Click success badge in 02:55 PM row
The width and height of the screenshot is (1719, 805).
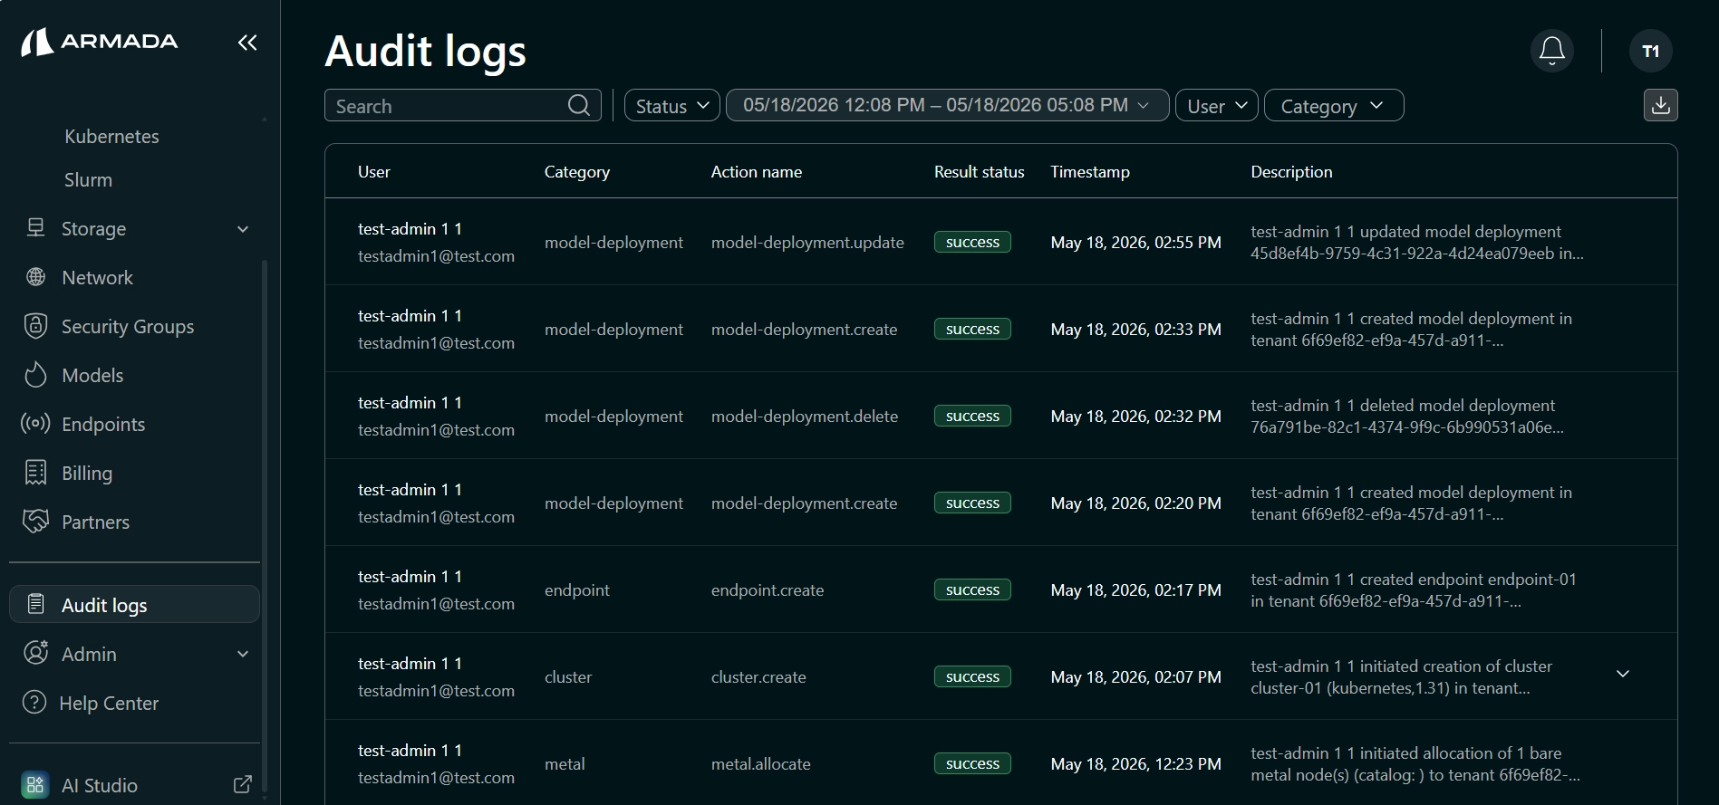pos(972,242)
